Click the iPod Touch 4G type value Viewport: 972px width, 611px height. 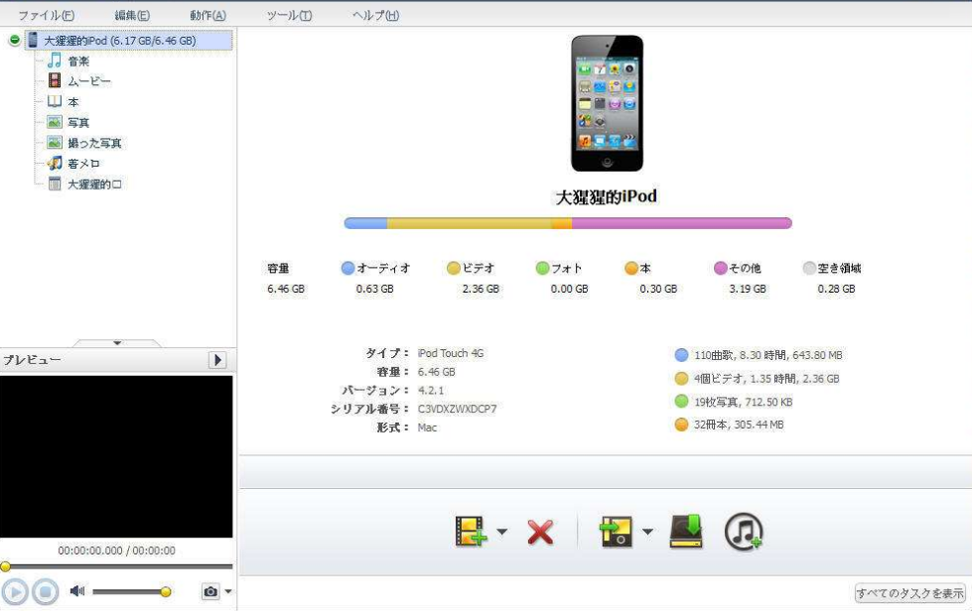pyautogui.click(x=451, y=353)
